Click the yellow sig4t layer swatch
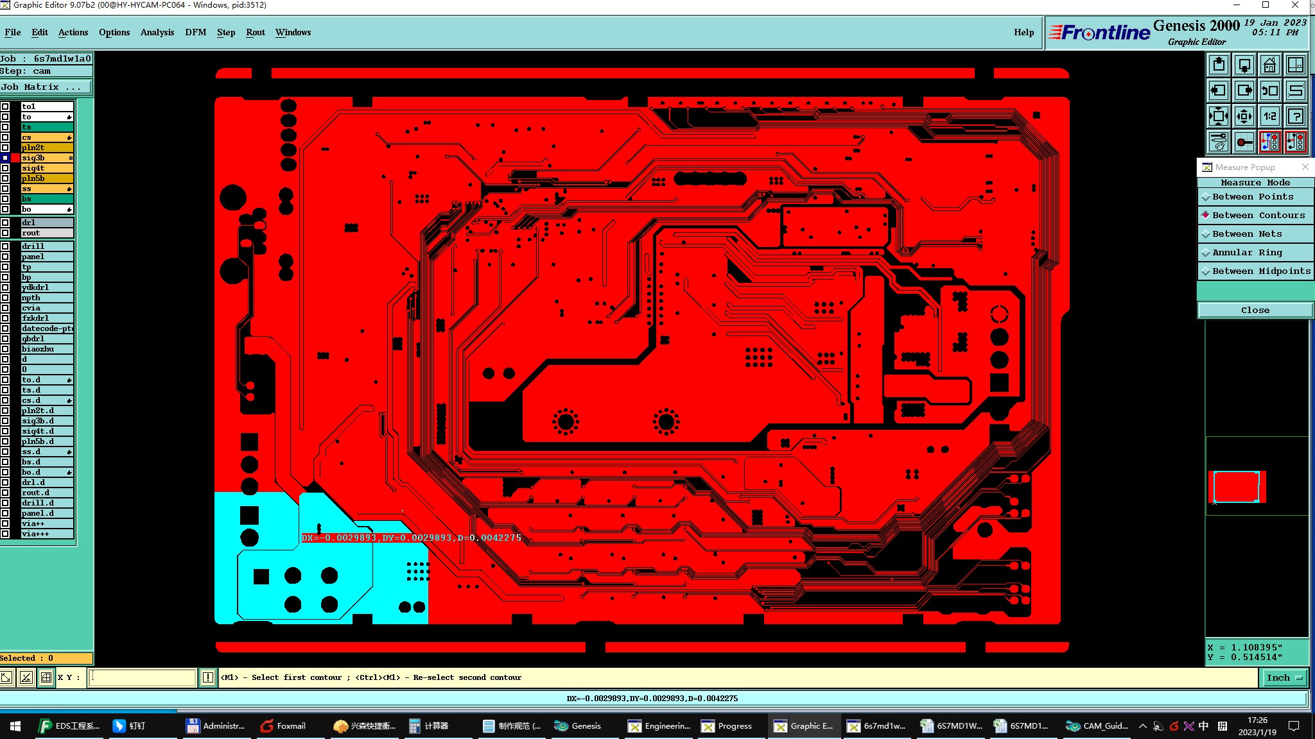 tap(47, 168)
